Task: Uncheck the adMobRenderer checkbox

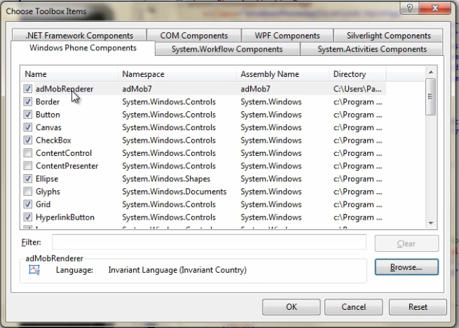Action: [x=28, y=89]
